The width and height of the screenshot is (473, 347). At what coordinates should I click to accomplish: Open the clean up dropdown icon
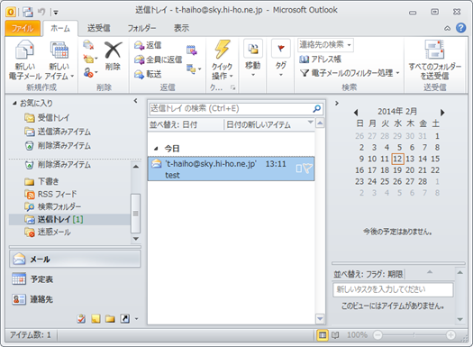[x=90, y=59]
